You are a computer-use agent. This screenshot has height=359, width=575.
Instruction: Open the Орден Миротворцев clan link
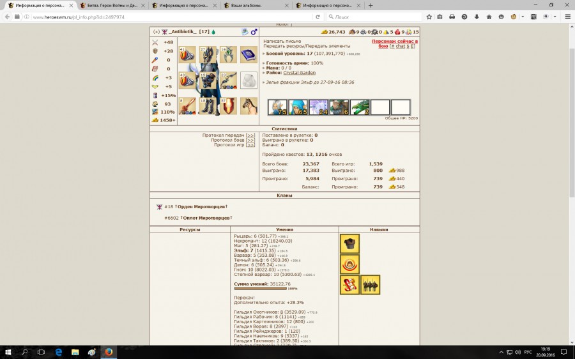tap(203, 206)
